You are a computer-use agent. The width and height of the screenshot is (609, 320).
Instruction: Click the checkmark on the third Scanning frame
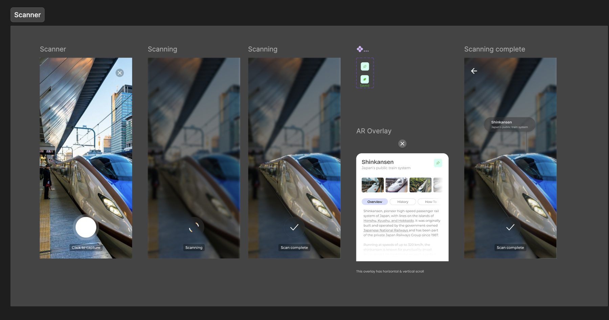[294, 227]
